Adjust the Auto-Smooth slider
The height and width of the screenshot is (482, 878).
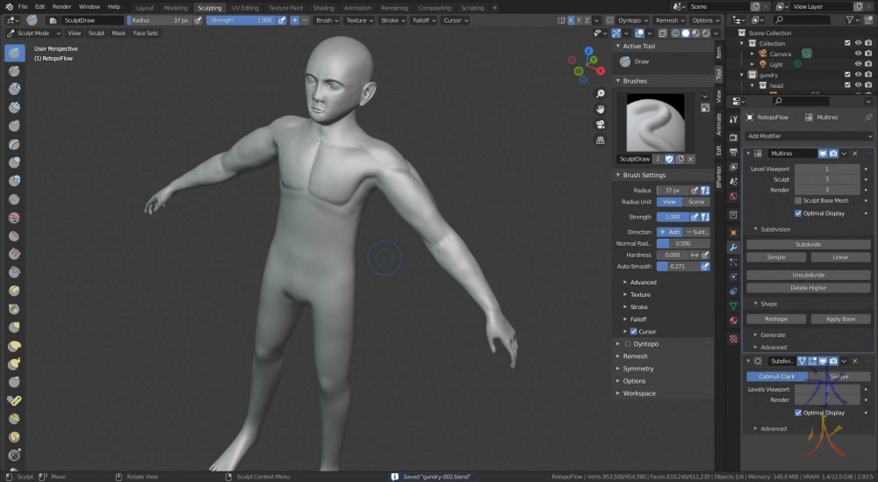coord(678,266)
